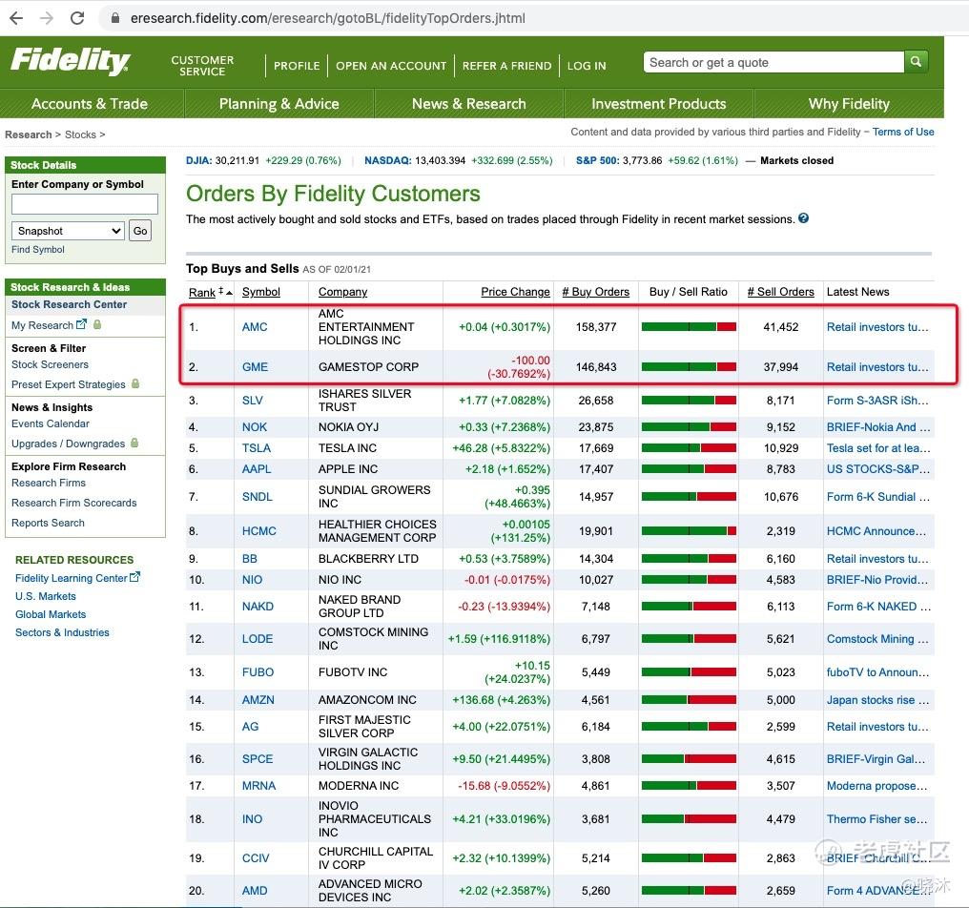Open the TSLA symbol link
This screenshot has height=908, width=969.
point(257,448)
